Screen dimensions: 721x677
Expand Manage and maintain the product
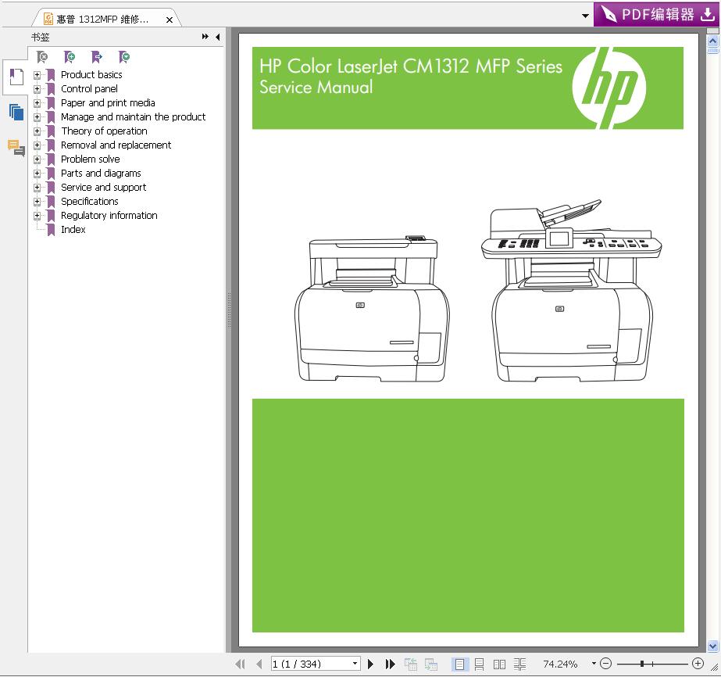tap(37, 117)
